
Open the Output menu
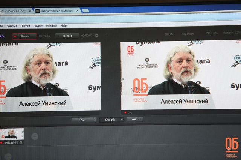coord(25,26)
